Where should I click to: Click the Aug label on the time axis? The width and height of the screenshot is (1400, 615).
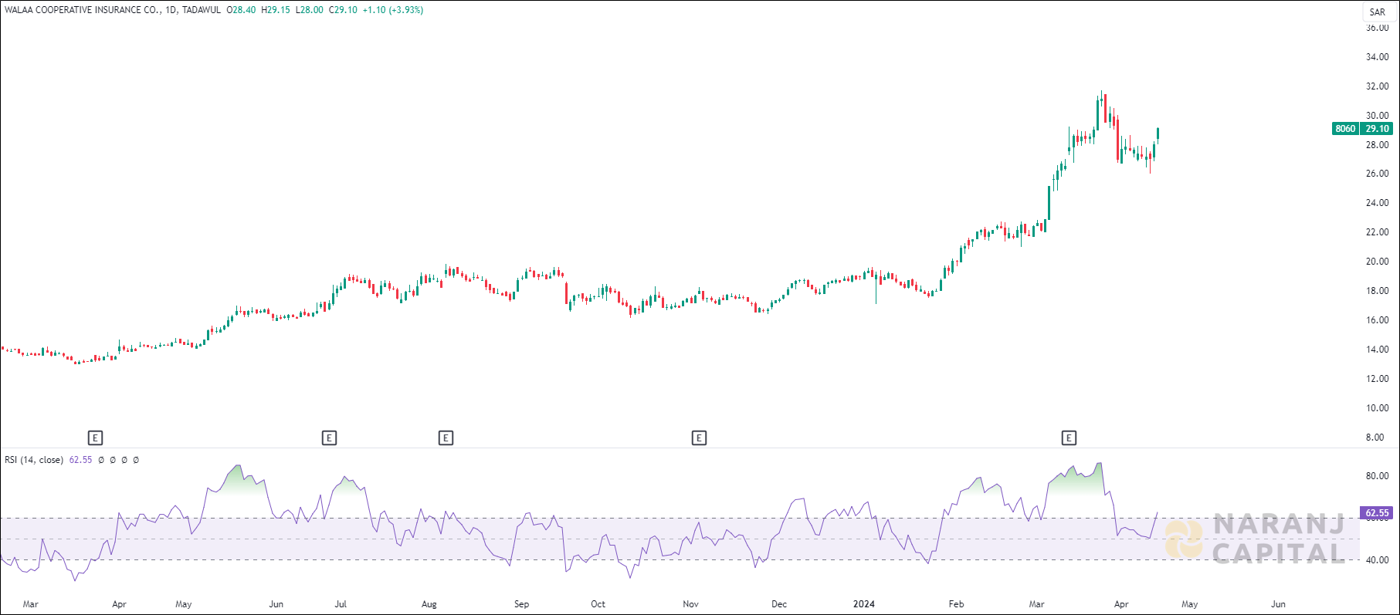tap(429, 604)
